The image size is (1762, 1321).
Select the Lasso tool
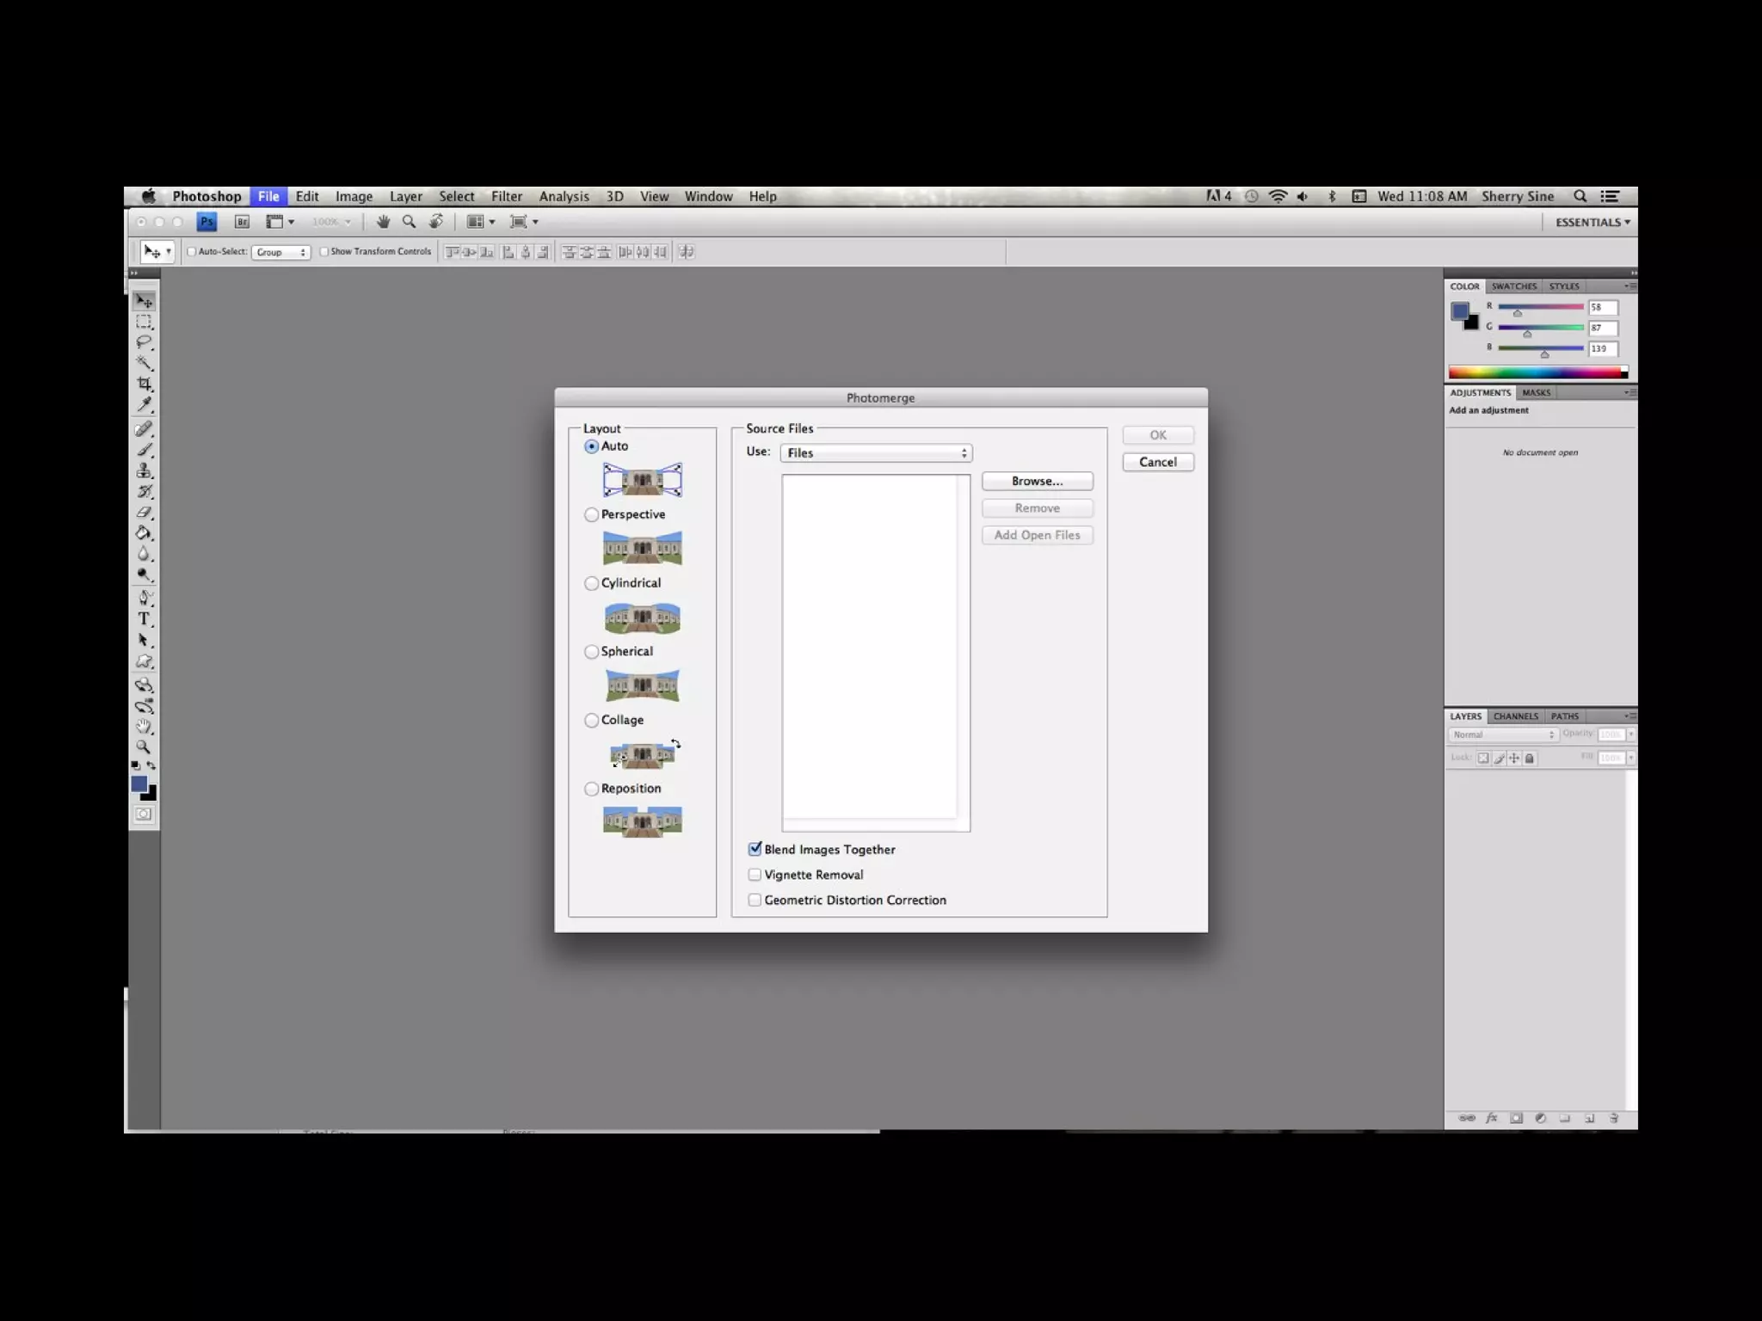tap(145, 342)
